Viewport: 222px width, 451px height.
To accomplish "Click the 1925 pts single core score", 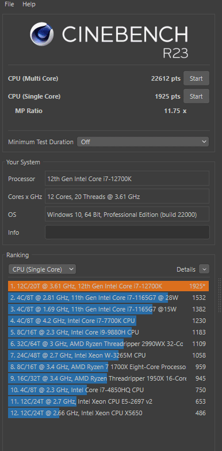I will click(167, 96).
